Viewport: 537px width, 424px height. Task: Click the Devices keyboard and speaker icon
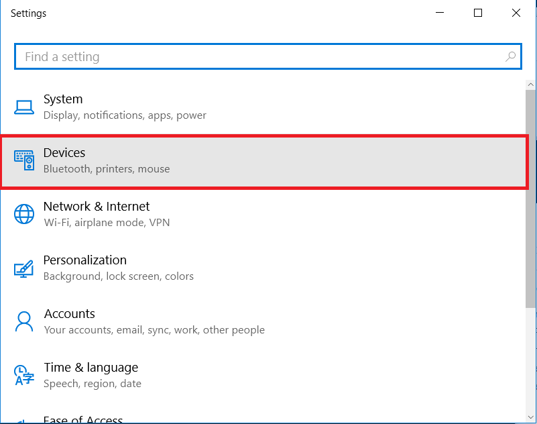coord(24,160)
